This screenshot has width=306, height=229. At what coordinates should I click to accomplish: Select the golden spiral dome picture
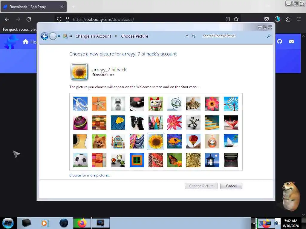[x=193, y=160]
